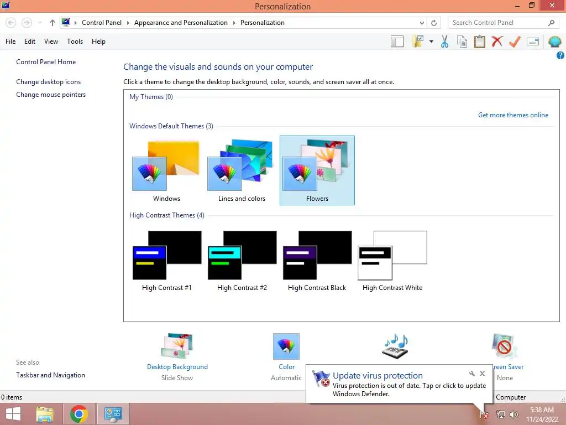Screen dimensions: 566x425
Task: Open the Sounds keyboard notes icon
Action: (395, 346)
